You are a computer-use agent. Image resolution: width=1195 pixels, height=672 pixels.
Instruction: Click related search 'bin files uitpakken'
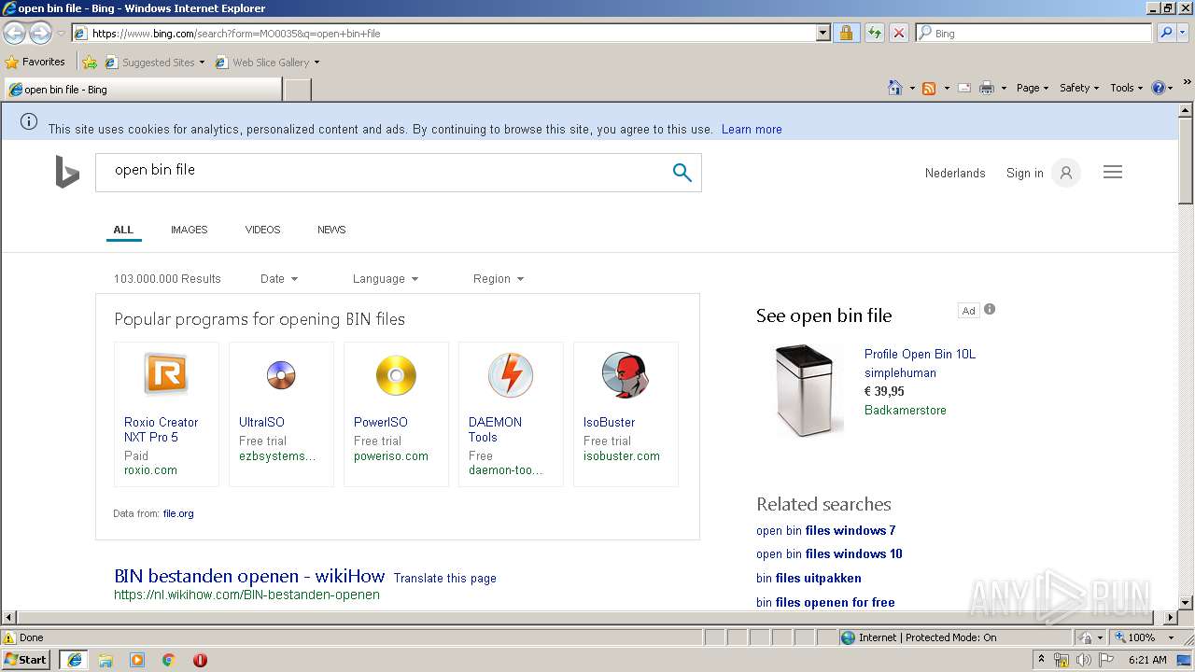(808, 578)
